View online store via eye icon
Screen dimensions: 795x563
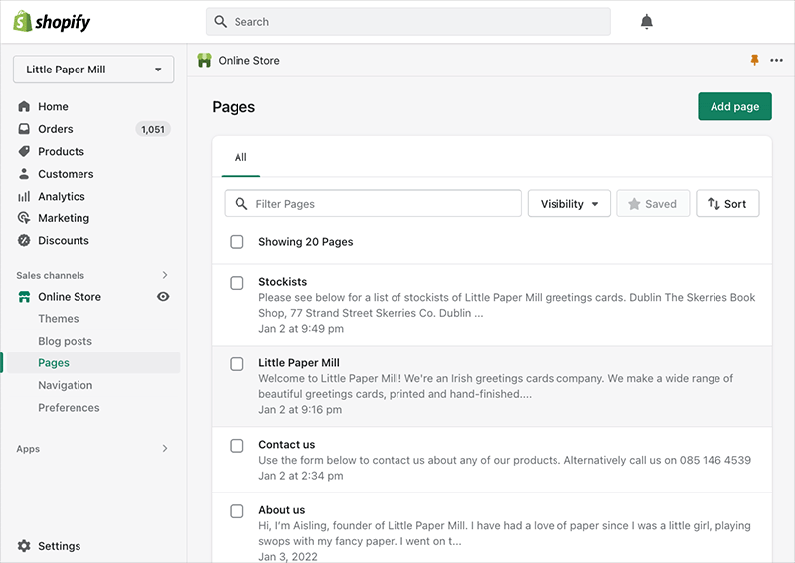(163, 297)
